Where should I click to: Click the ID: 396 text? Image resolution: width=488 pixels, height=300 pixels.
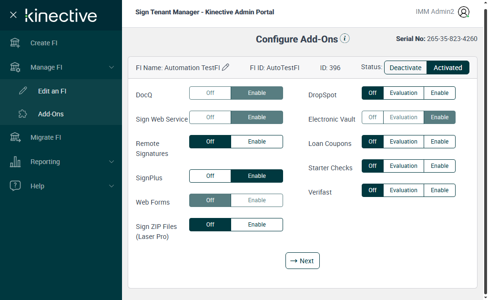pyautogui.click(x=330, y=68)
